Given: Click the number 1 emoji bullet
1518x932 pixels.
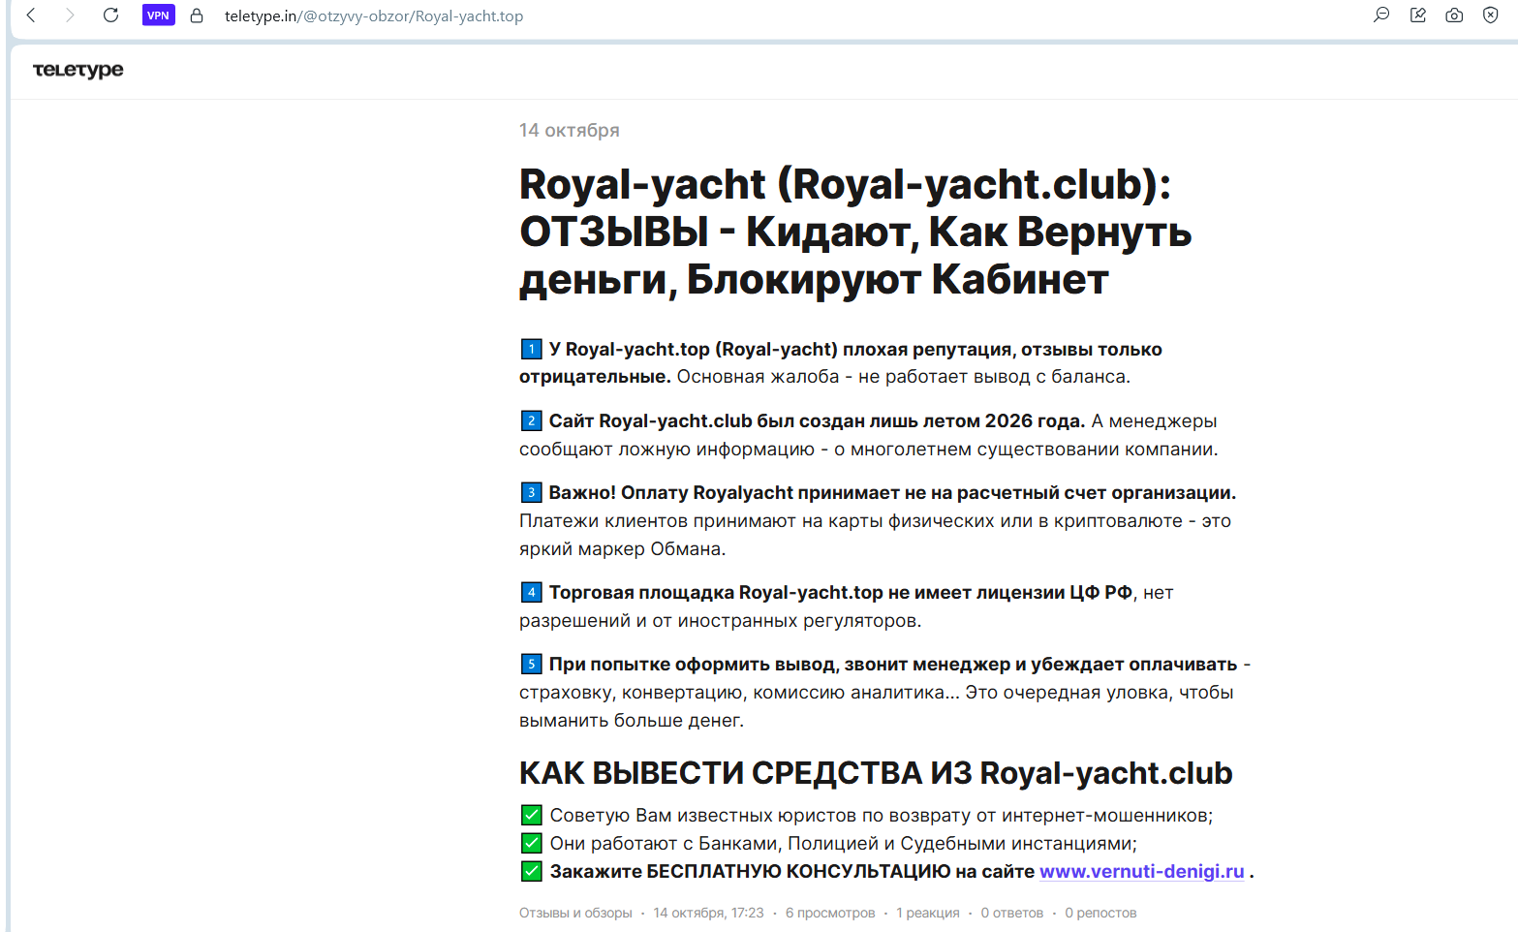Looking at the screenshot, I should tap(531, 349).
